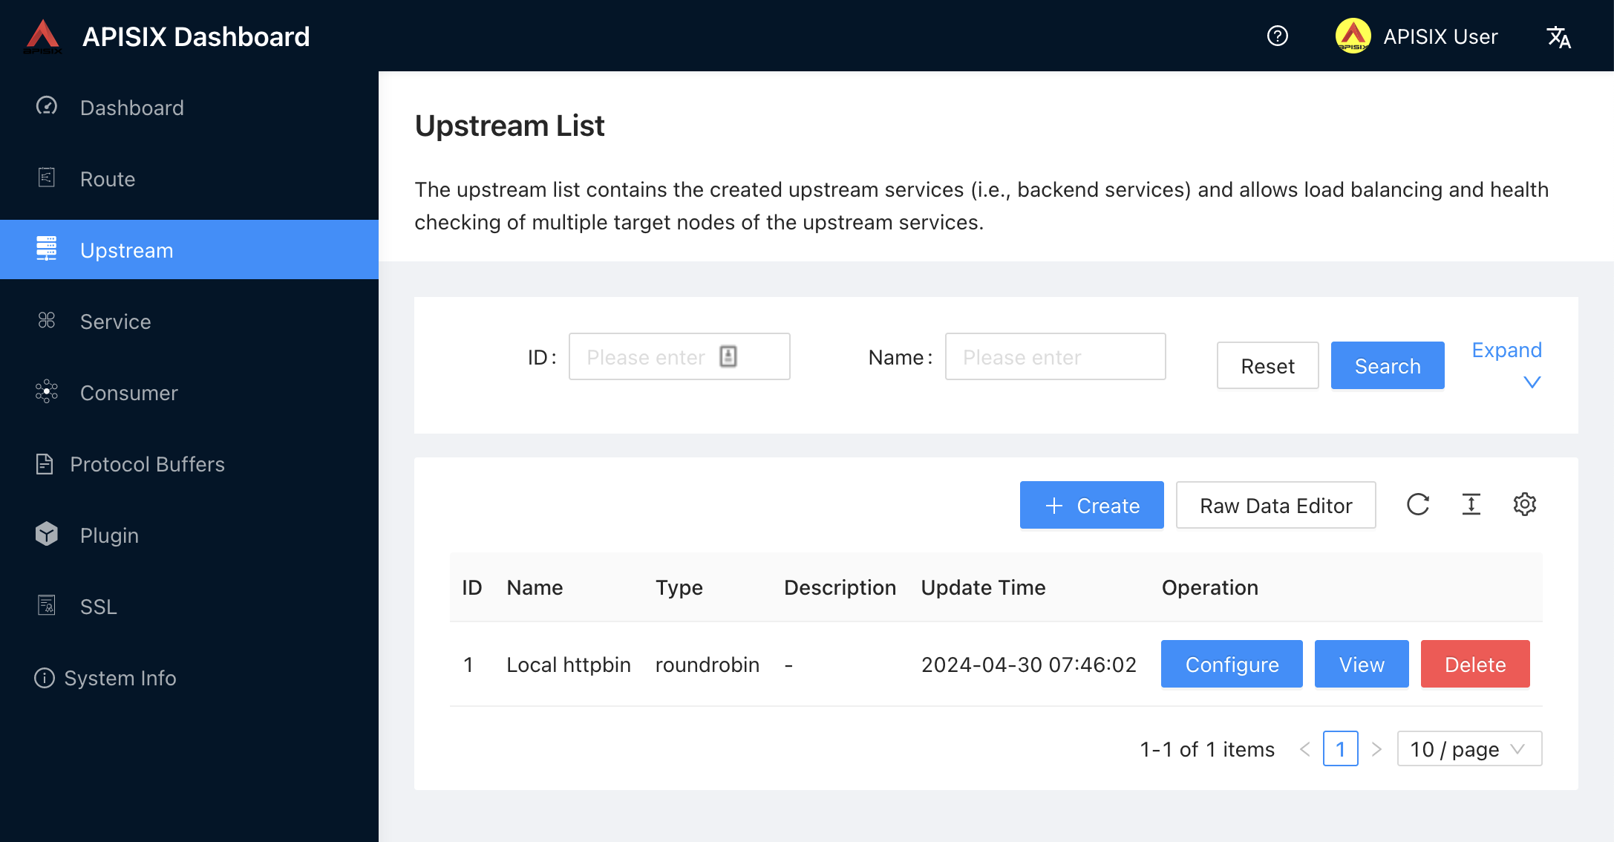The width and height of the screenshot is (1614, 842).
Task: Open table density icon
Action: (1471, 505)
